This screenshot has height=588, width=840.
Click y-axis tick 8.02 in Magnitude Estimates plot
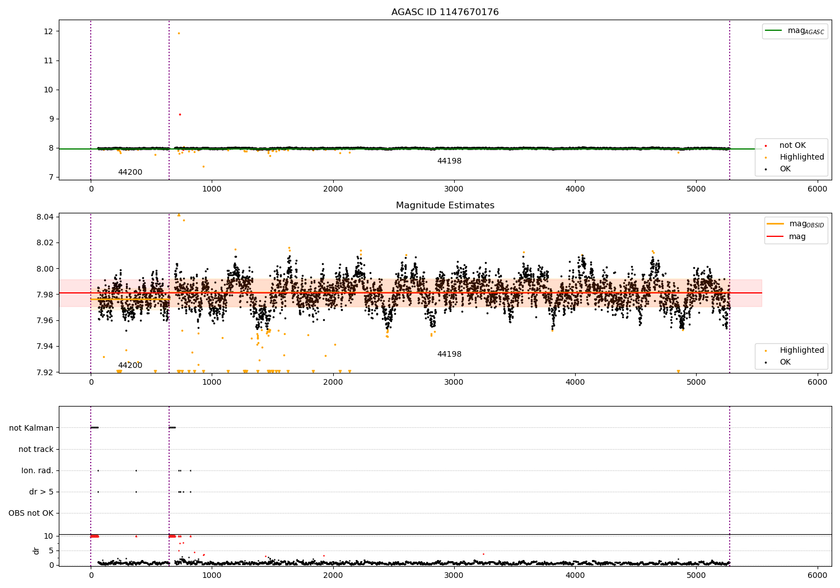tap(45, 242)
